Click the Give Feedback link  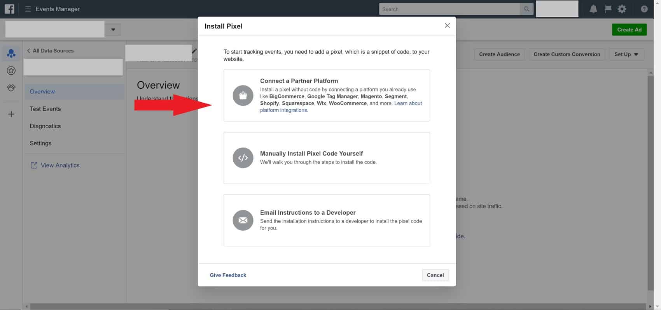pos(228,275)
